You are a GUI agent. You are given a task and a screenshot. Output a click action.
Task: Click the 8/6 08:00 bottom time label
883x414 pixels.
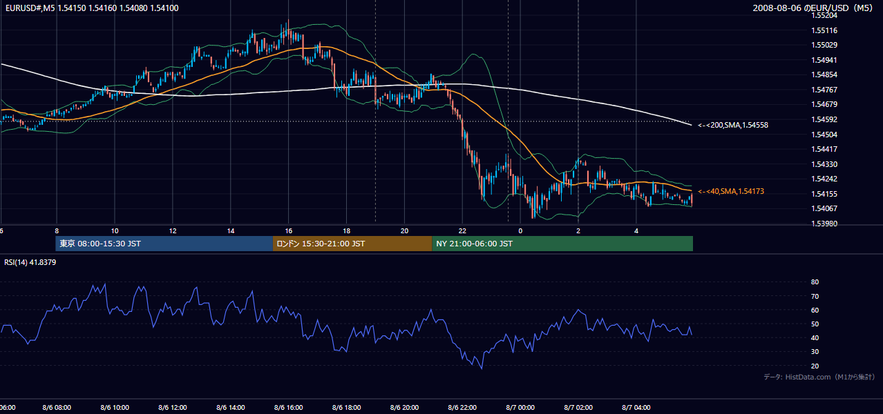click(x=56, y=408)
